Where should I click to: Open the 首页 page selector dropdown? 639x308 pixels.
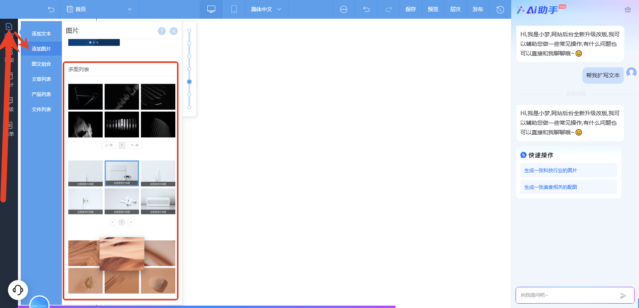point(99,9)
